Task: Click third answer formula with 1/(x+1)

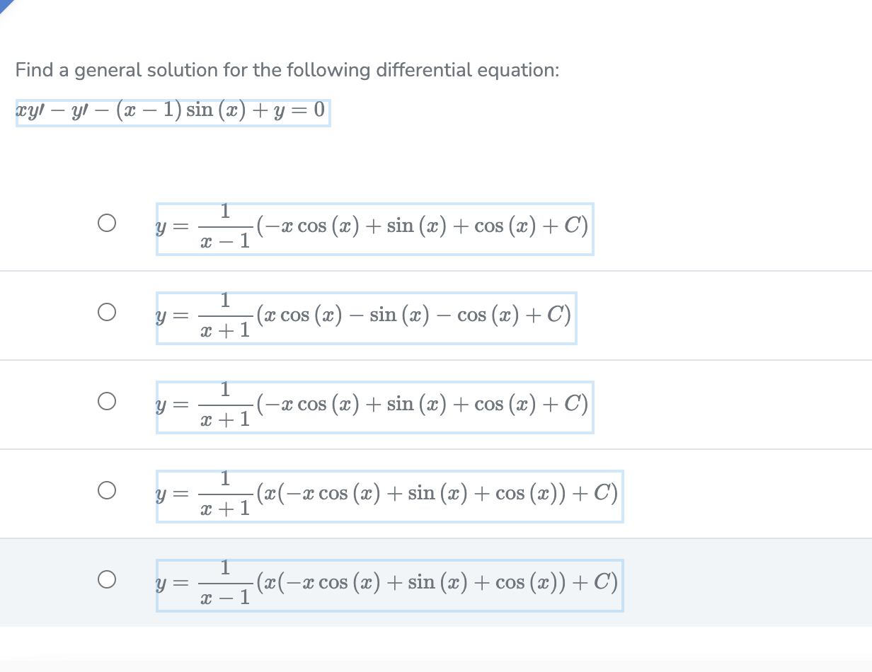Action: (374, 407)
